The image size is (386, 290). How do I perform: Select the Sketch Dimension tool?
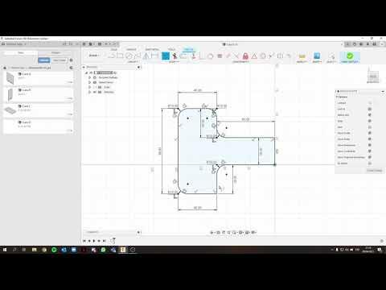pyautogui.click(x=154, y=56)
